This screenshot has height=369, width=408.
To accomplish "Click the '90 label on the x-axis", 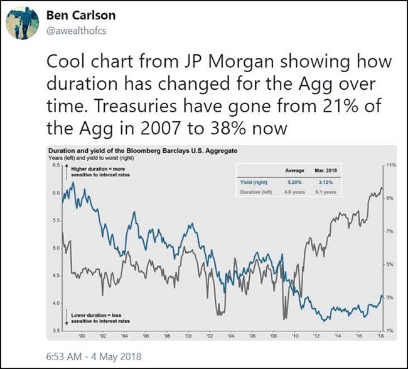I will [x=82, y=336].
